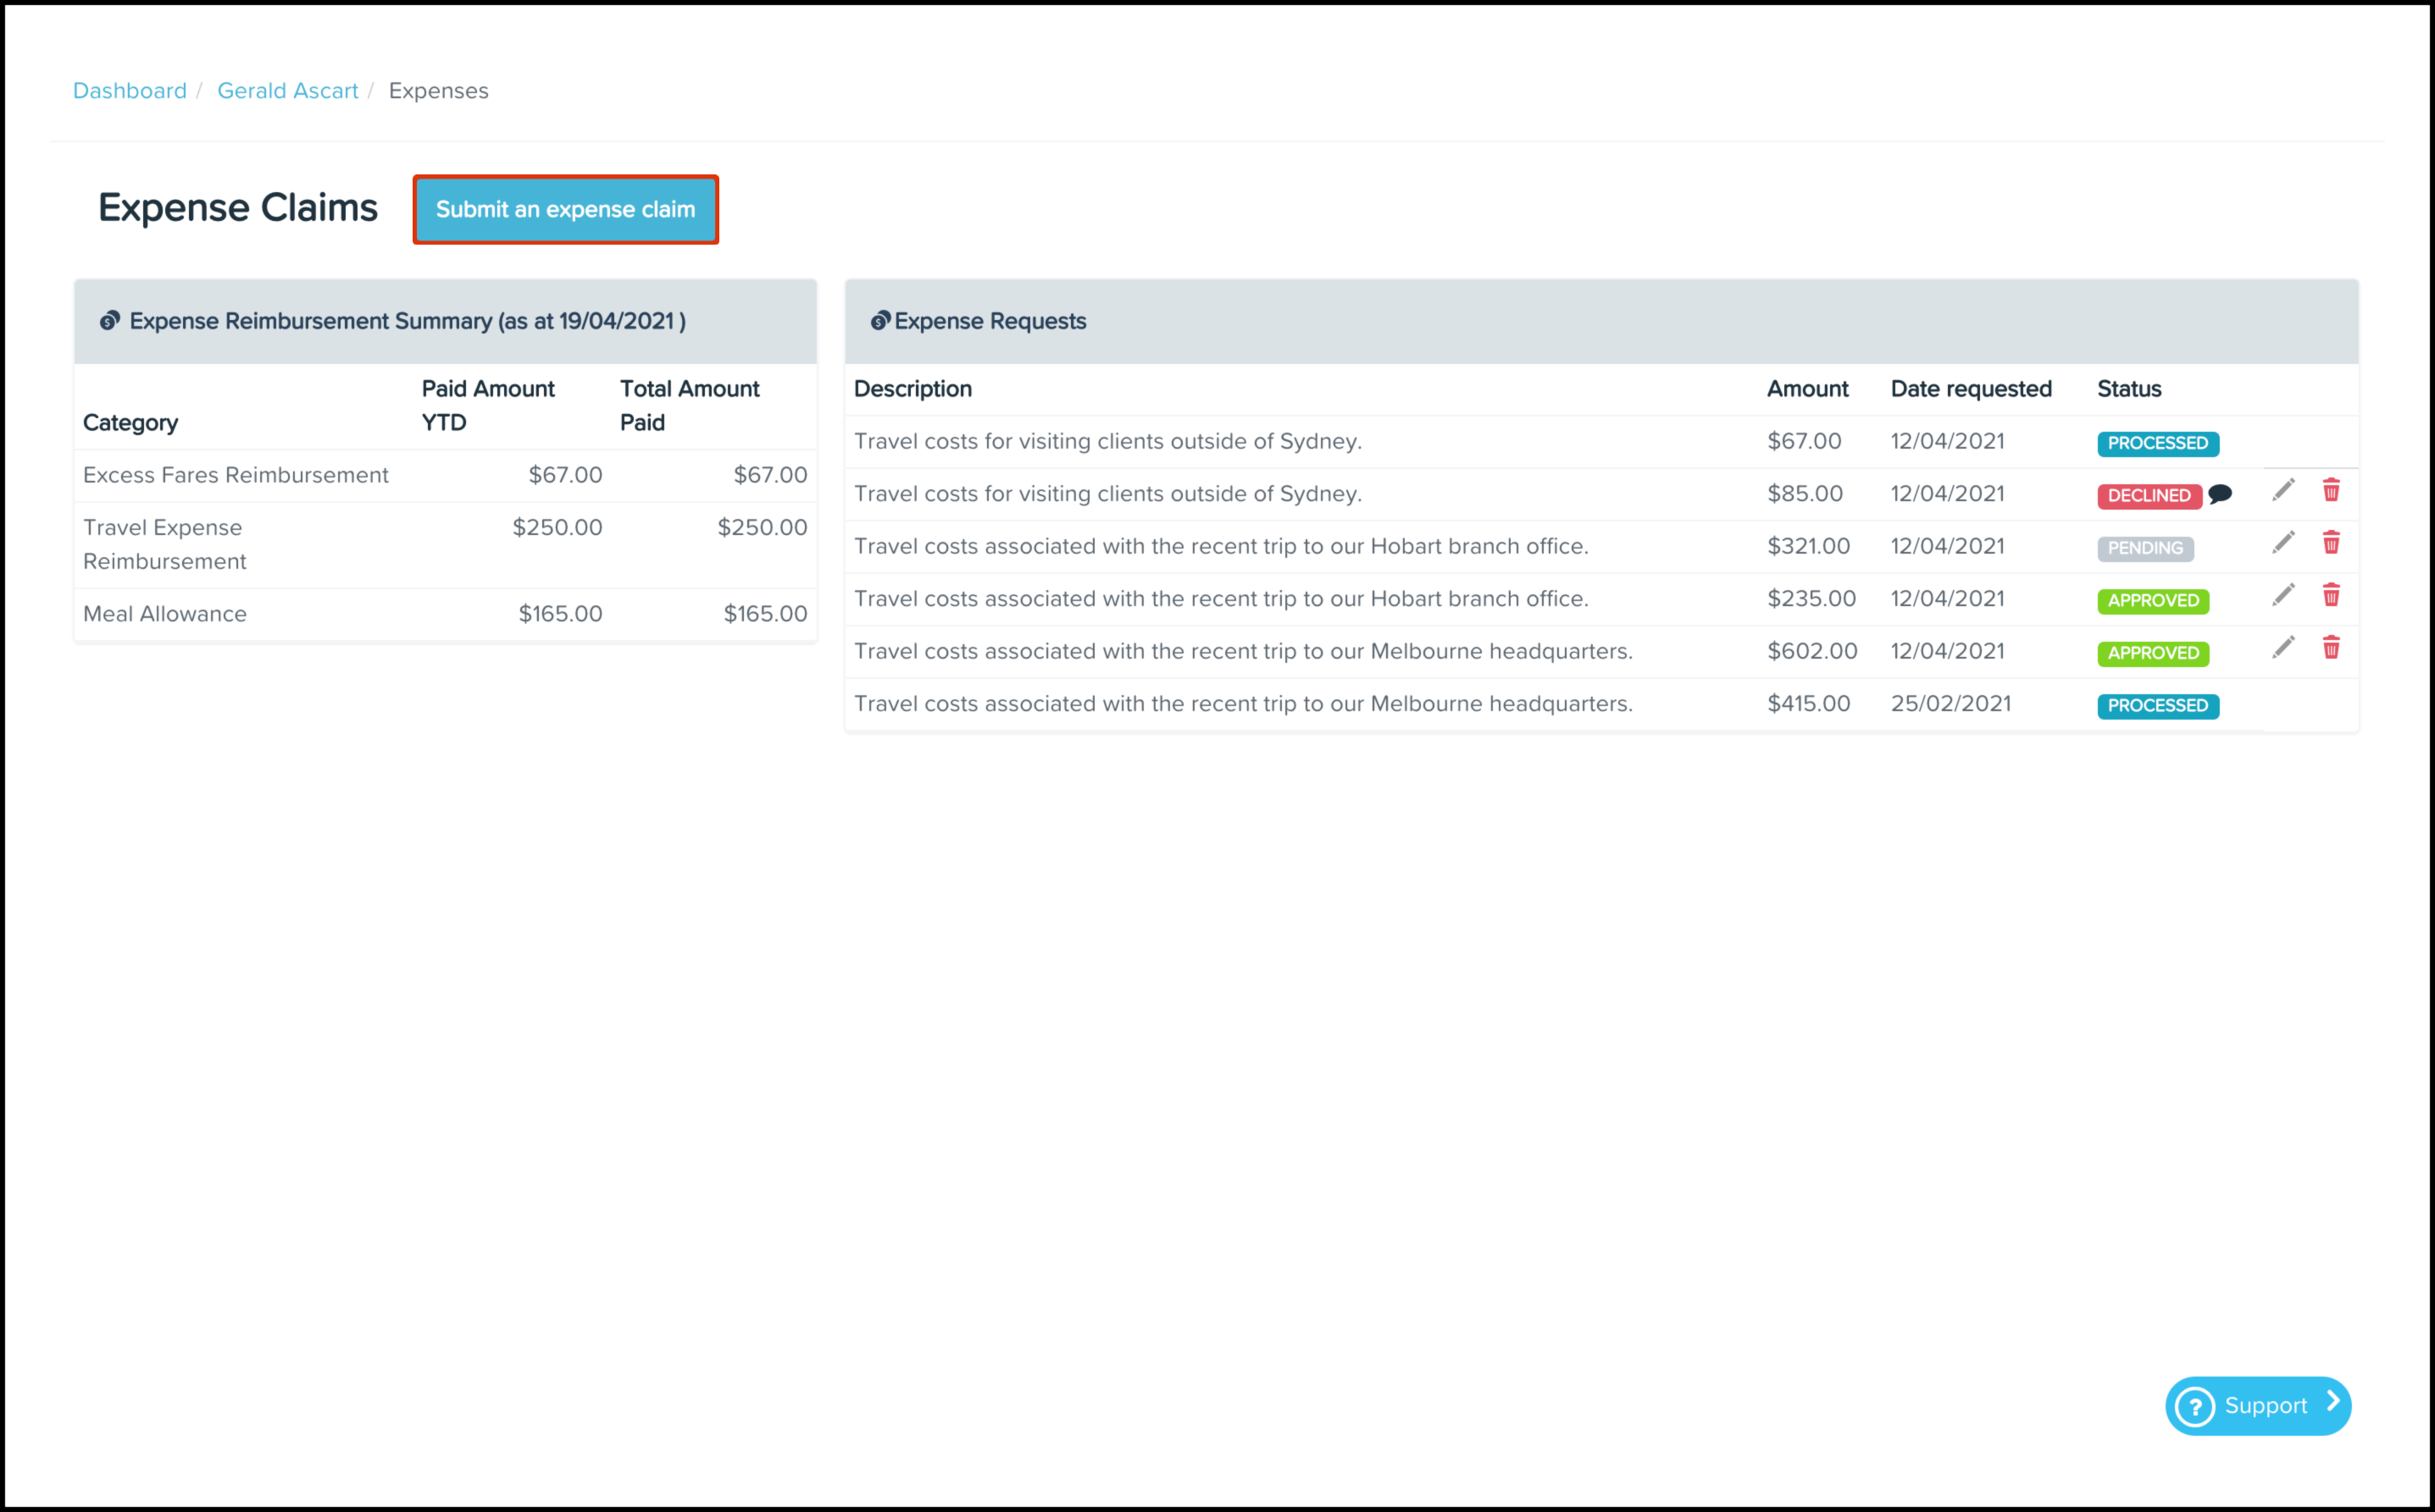The width and height of the screenshot is (2435, 1512).
Task: Select the Meal Allowance category row
Action: tap(165, 614)
